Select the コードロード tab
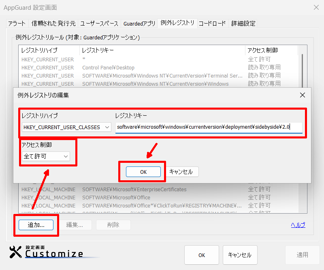This screenshot has width=324, height=270. click(212, 24)
